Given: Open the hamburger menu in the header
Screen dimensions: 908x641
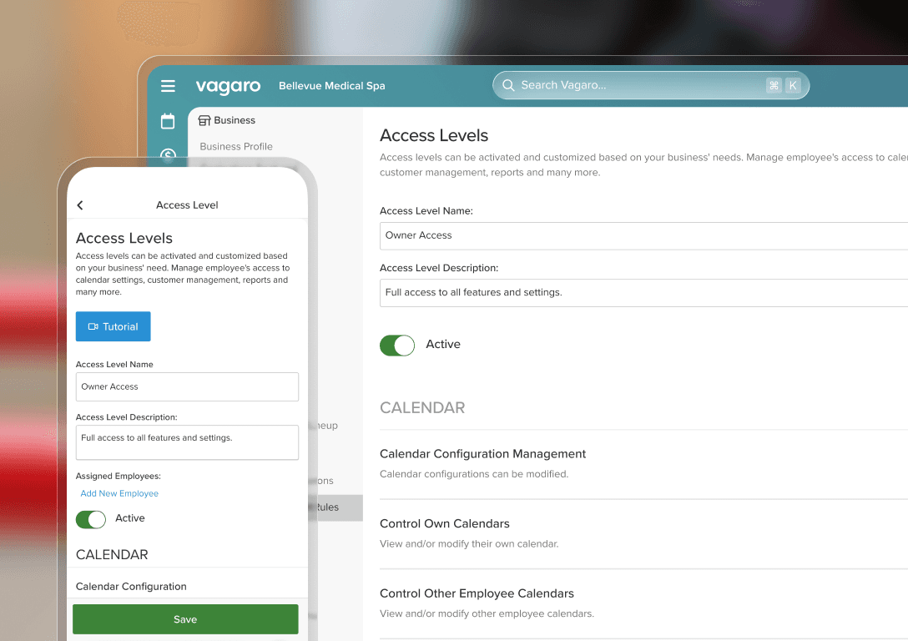Looking at the screenshot, I should click(168, 86).
